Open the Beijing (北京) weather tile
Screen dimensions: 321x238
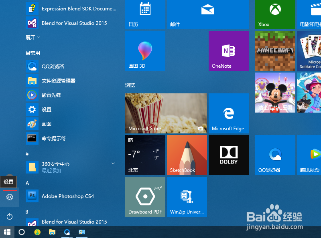(x=145, y=155)
